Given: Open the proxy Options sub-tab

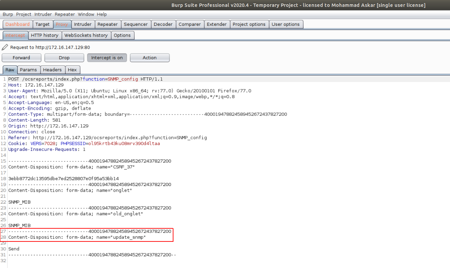Looking at the screenshot, I should click(x=122, y=35).
